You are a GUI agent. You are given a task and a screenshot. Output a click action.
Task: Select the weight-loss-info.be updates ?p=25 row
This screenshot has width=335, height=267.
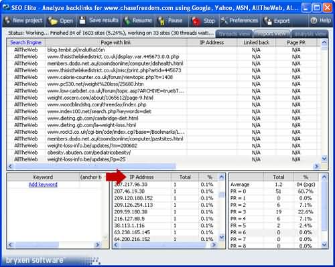tap(164, 159)
